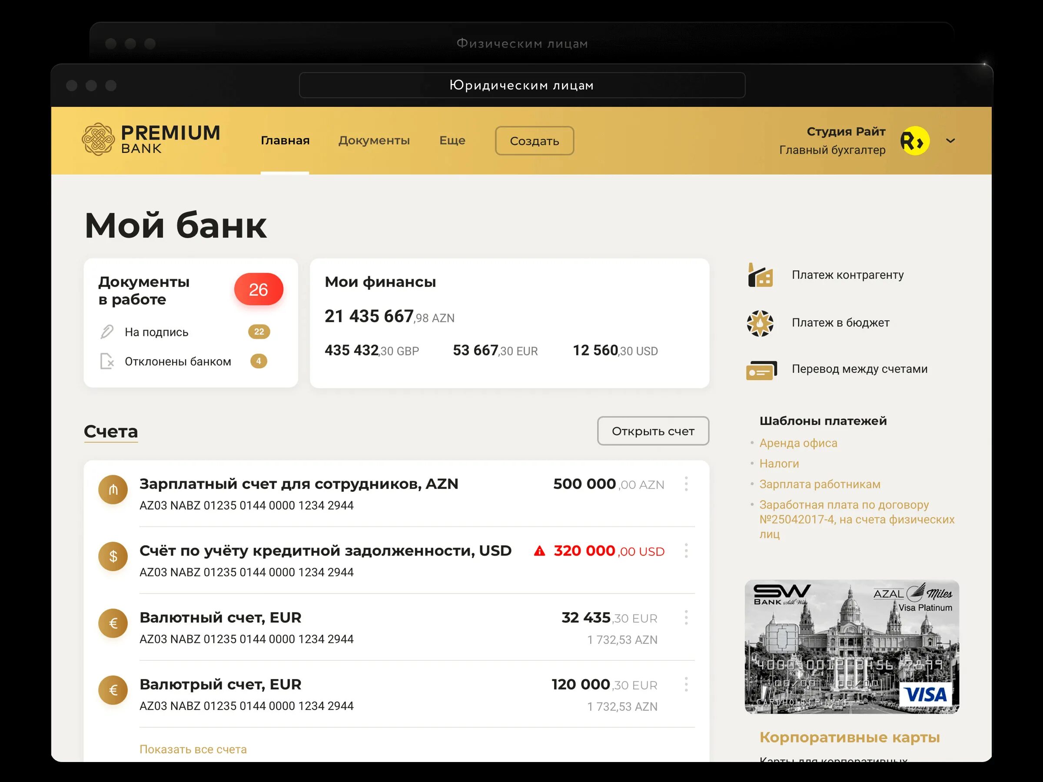Open the Аренда офиса payment template
The image size is (1043, 782).
[798, 443]
